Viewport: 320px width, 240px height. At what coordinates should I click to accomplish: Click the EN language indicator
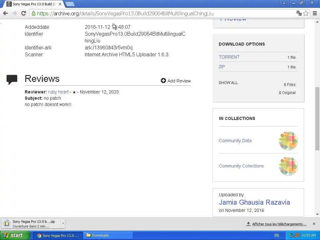tap(276, 235)
